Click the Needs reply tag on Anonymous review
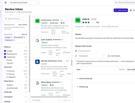The image size is (135, 103). 54,23
